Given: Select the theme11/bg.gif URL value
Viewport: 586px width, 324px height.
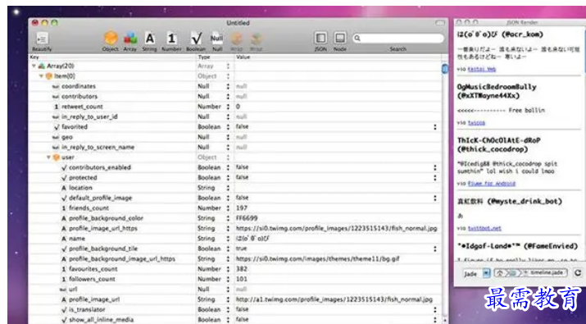Looking at the screenshot, I should [x=318, y=259].
